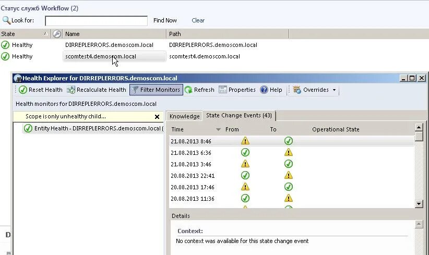The width and height of the screenshot is (429, 255).
Task: Select the 20.08.2013 11:36 event row
Action: (292, 199)
